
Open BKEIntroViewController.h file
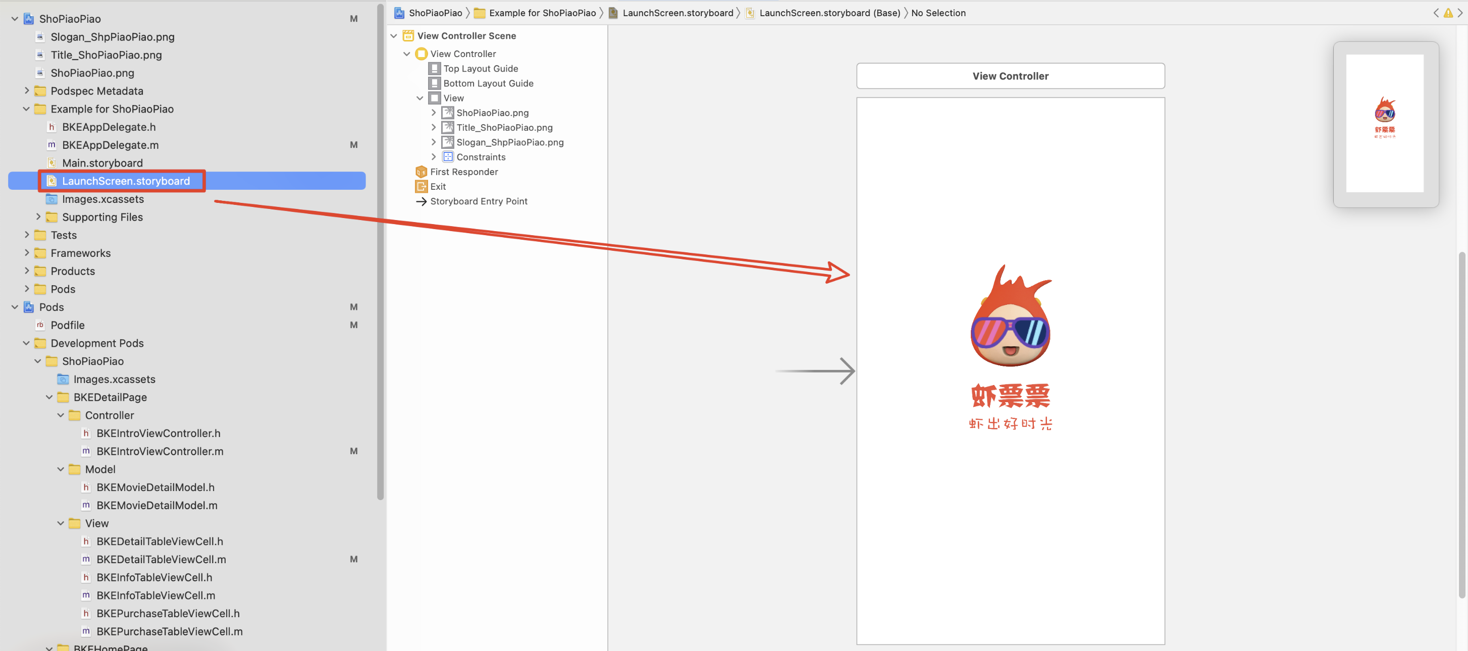(159, 433)
